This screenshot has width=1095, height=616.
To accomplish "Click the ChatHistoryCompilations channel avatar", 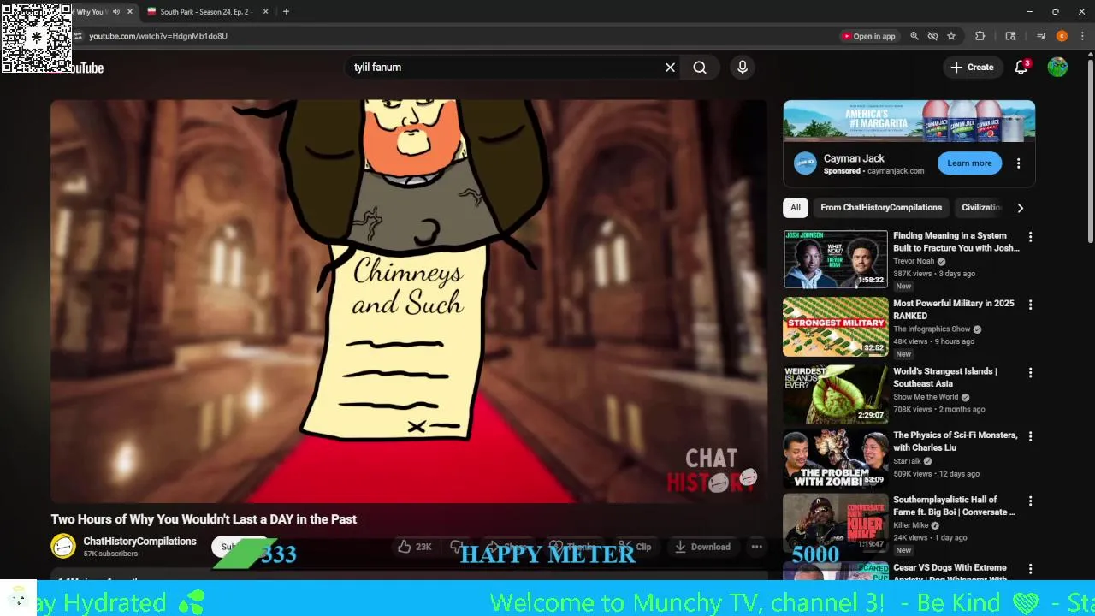I will (63, 546).
